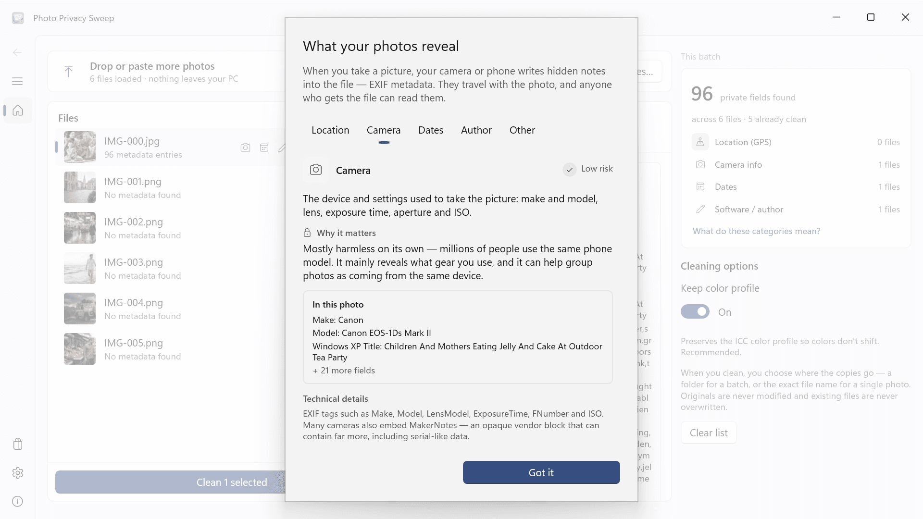Viewport: 923px width, 519px height.
Task: Select the IMG-000.jpg thumbnail
Action: click(x=80, y=147)
